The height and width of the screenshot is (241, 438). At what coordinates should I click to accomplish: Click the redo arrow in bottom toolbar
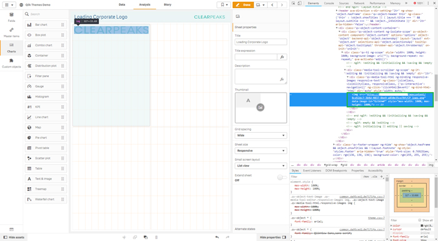(x=227, y=237)
